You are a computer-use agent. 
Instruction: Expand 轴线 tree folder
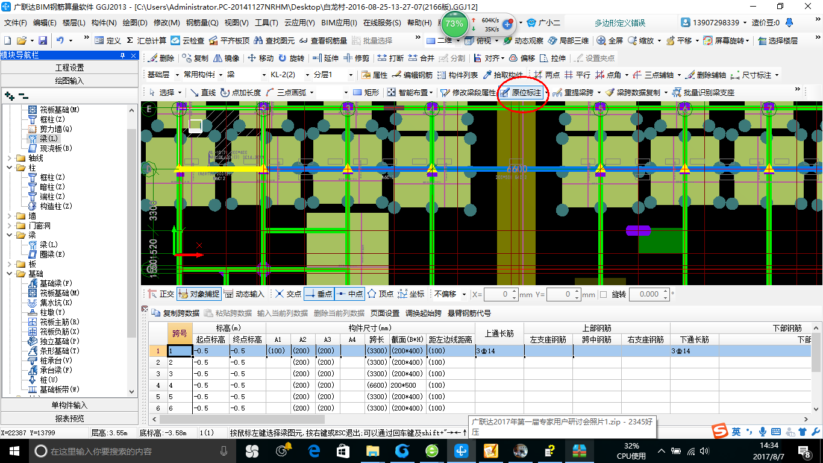[10, 158]
